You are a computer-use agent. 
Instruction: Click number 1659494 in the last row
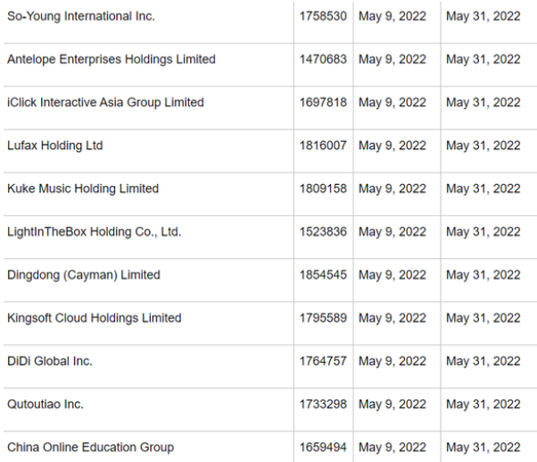click(x=323, y=447)
